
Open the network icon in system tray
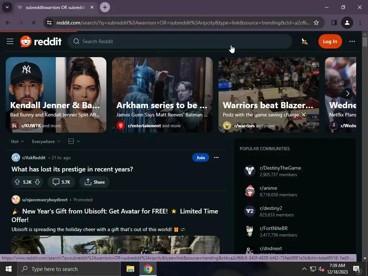pyautogui.click(x=313, y=269)
